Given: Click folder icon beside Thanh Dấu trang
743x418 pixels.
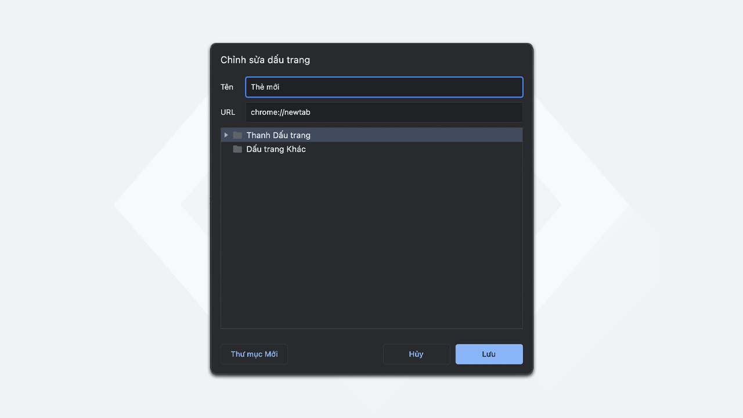Looking at the screenshot, I should [237, 135].
